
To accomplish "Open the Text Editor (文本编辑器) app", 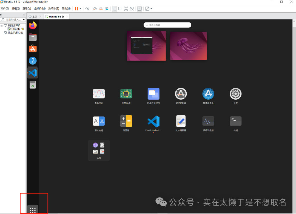I will pyautogui.click(x=181, y=121).
